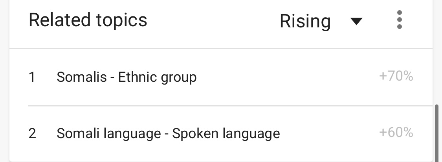The height and width of the screenshot is (162, 442).
Task: Click the word Somalis in row one
Action: [82, 77]
